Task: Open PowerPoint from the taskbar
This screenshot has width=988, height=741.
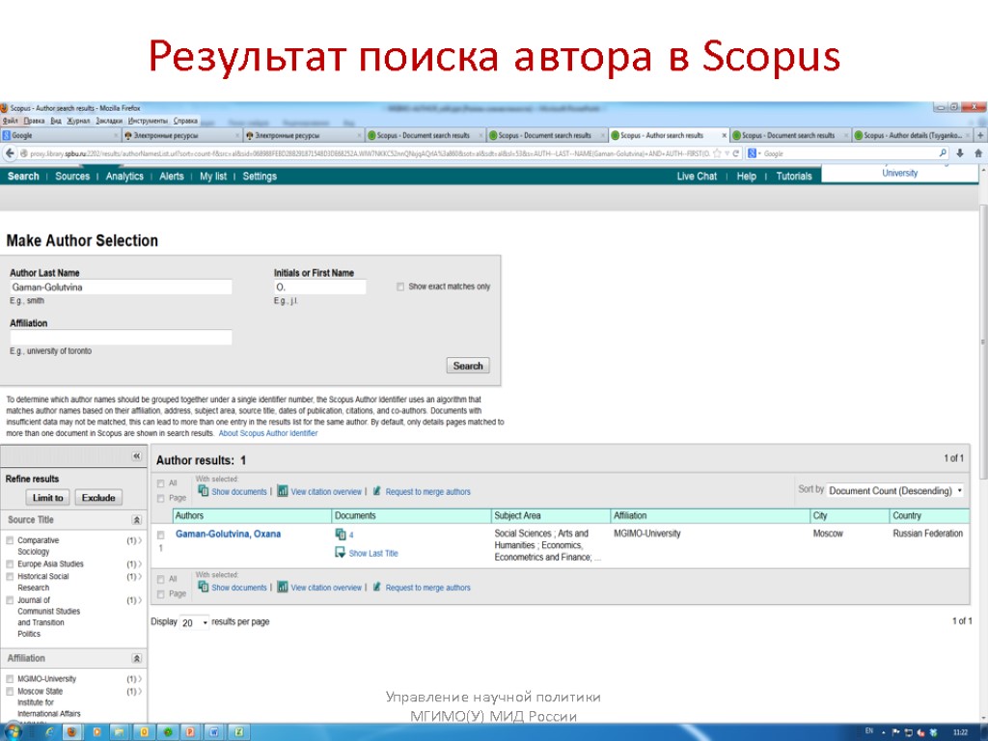Action: click(x=190, y=732)
